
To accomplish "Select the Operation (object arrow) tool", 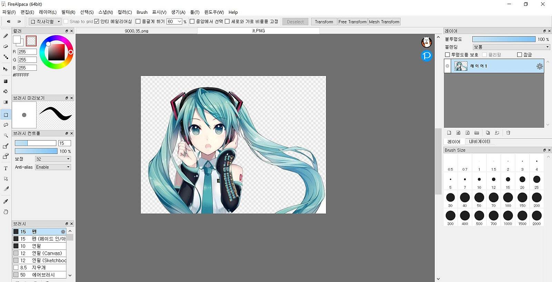I will point(6,179).
